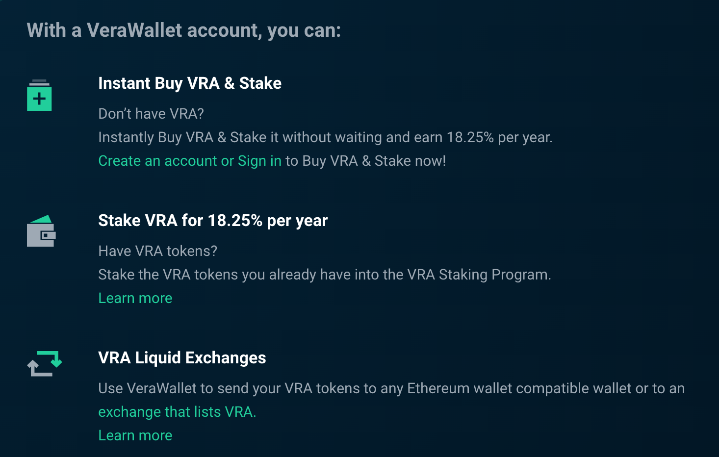Click the 'Have VRA tokens?' text
Screen dimensions: 719x457
(158, 251)
